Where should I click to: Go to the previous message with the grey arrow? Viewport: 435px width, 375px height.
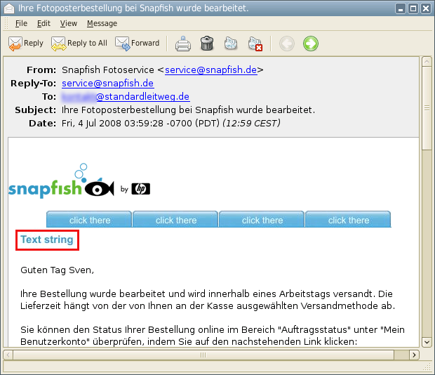click(x=286, y=44)
